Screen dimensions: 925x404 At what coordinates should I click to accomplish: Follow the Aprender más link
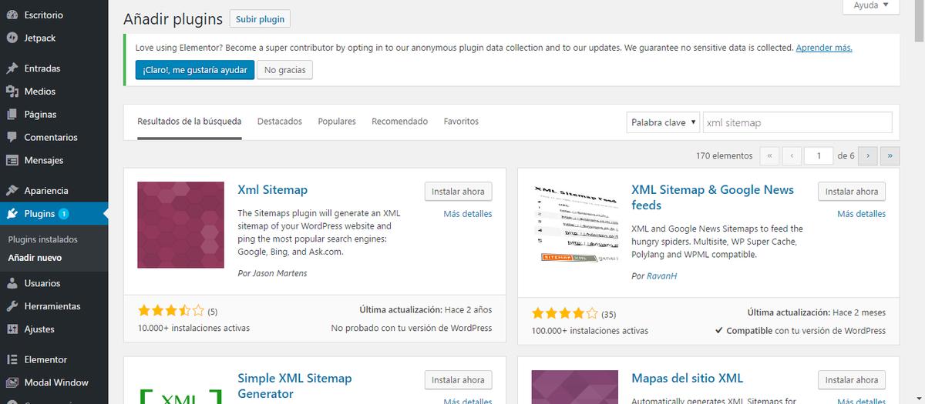[x=824, y=48]
